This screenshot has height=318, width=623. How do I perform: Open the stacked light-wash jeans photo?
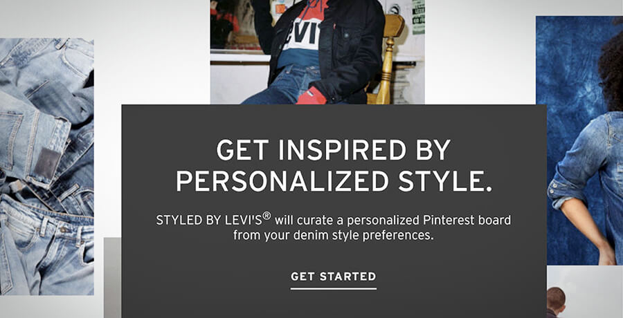coord(47,167)
